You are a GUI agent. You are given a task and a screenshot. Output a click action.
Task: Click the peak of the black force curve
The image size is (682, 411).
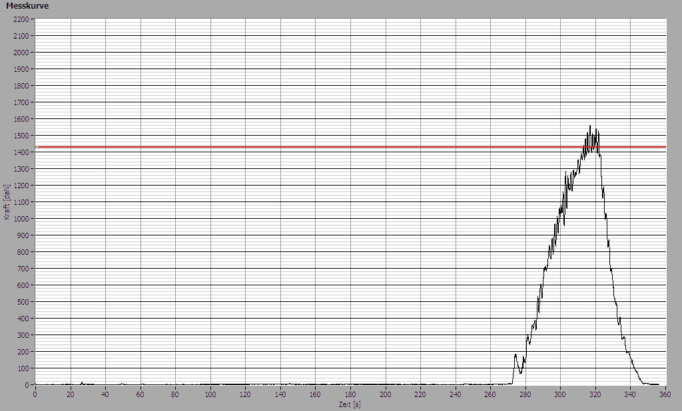pos(590,126)
